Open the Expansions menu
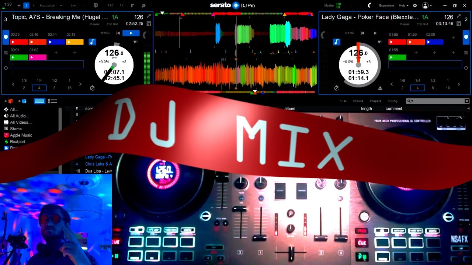 [387, 6]
